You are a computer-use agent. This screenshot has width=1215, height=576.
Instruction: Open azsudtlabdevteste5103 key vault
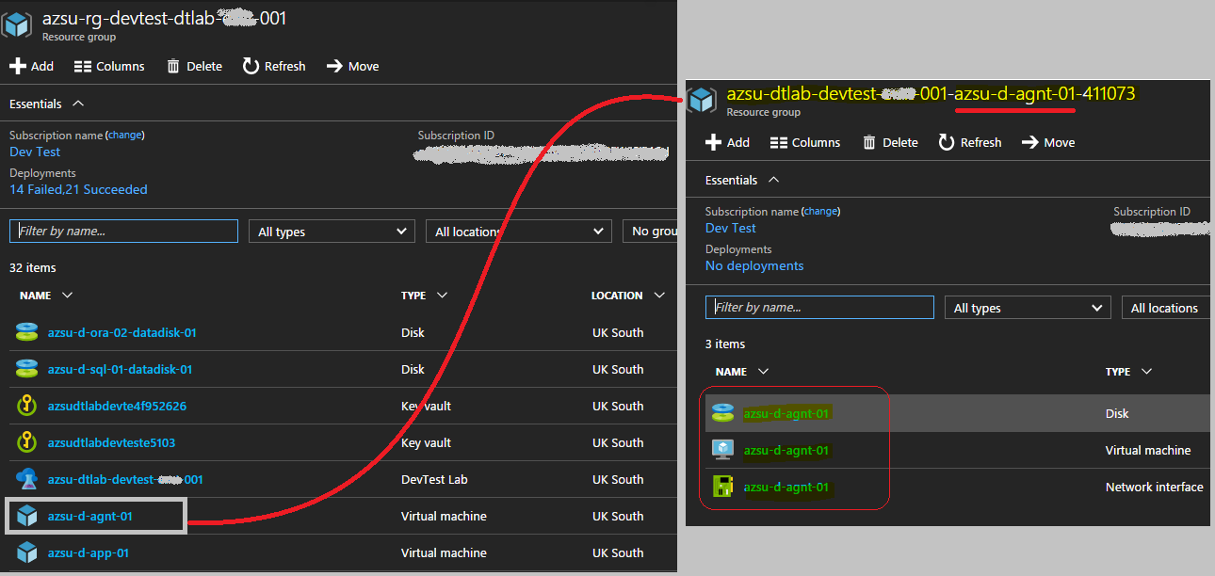pos(111,442)
